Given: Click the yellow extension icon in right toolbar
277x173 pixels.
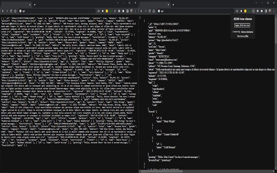Looking at the screenshot, I should 245,11.
